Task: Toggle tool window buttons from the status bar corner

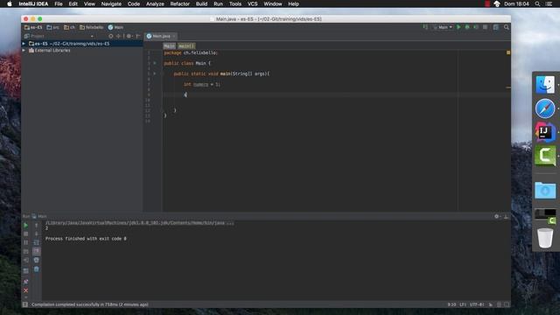Action: (25, 304)
